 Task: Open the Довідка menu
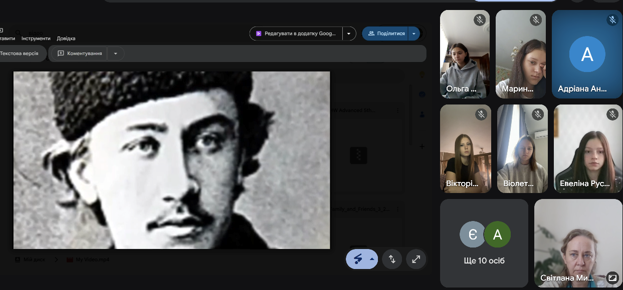coord(66,38)
